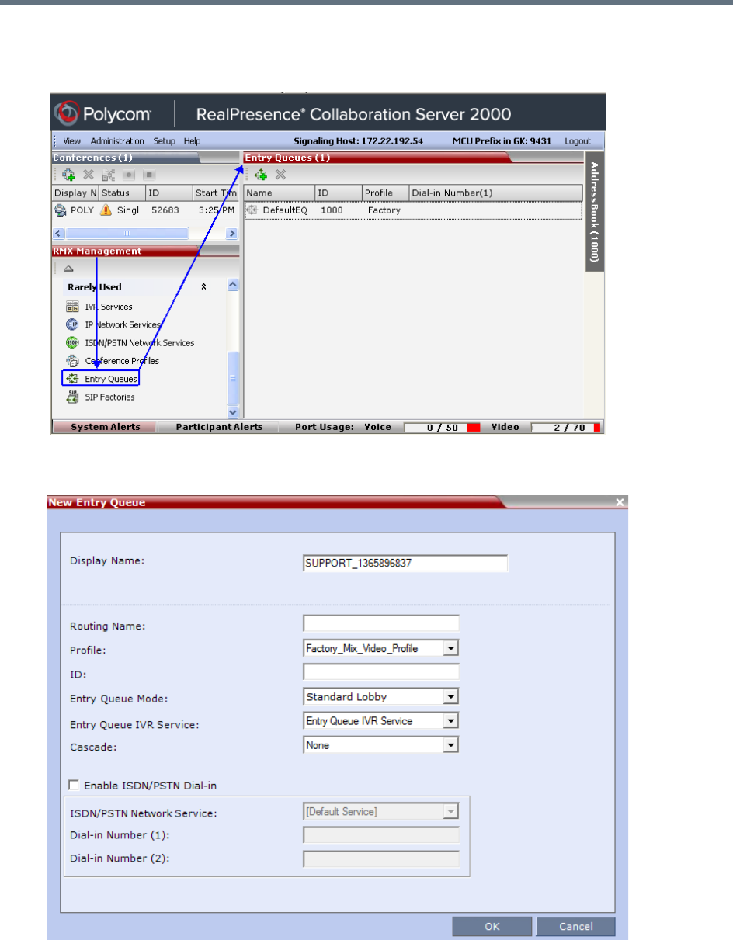
Task: Enable ISDN/PSTN Dial-in checkbox
Action: (75, 786)
